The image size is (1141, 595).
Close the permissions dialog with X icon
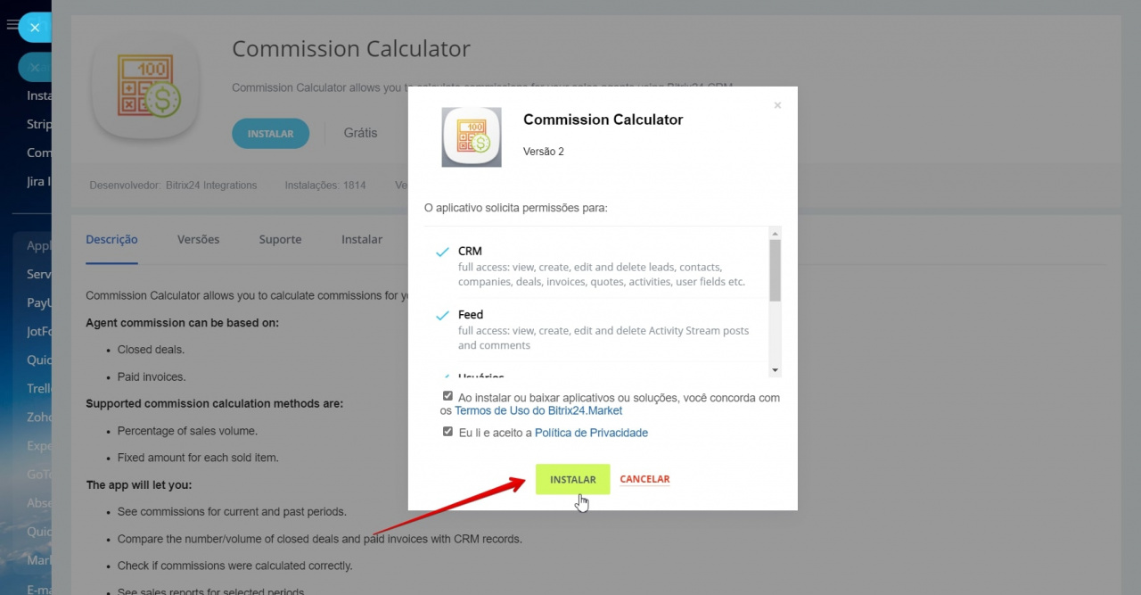coord(777,105)
